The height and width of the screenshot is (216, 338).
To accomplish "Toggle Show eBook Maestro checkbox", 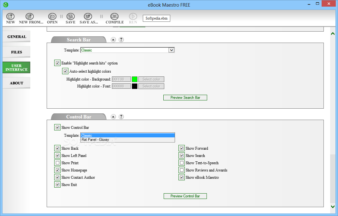I will coord(182,177).
